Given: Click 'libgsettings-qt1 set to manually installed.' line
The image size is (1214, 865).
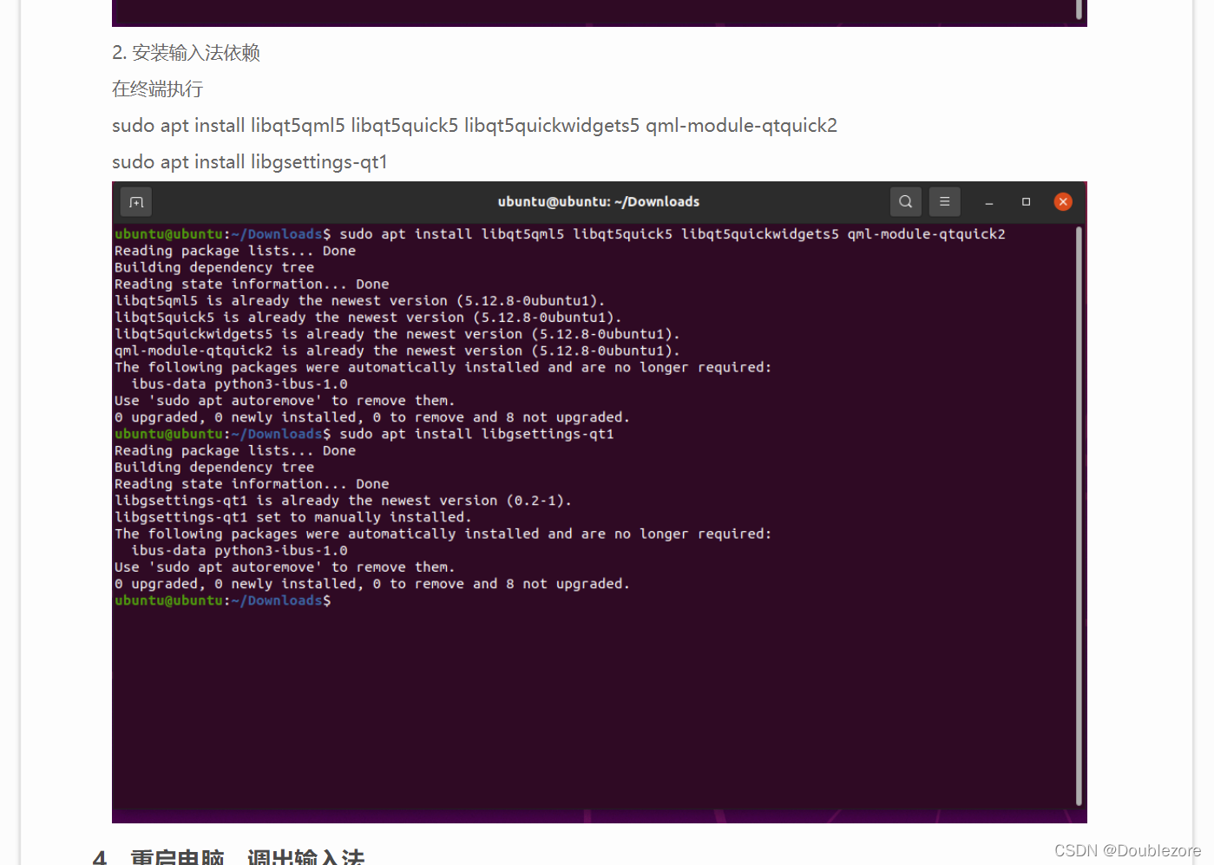Looking at the screenshot, I should click(293, 517).
